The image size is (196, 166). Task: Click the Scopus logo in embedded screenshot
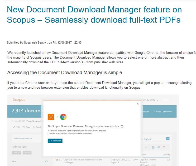coord(19,99)
